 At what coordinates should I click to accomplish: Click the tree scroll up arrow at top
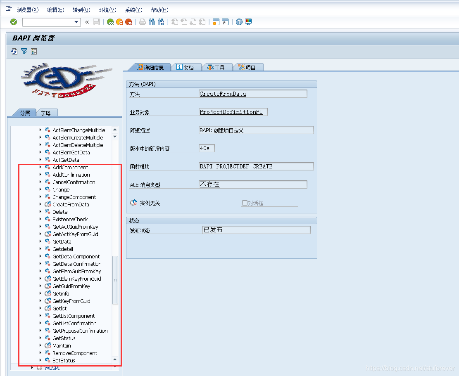point(115,130)
